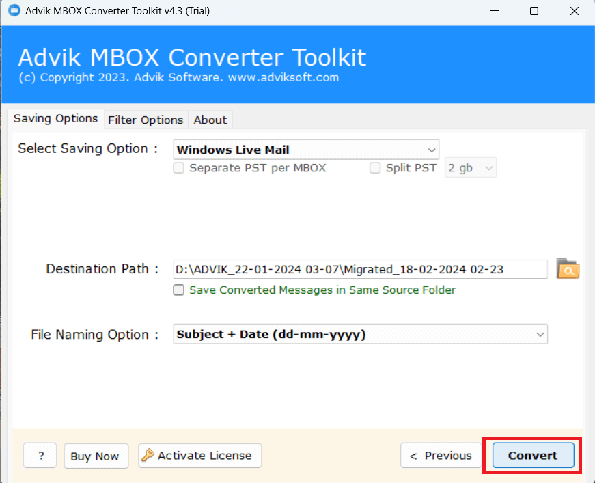The height and width of the screenshot is (483, 595).
Task: Go back using the Previous button
Action: tap(441, 455)
